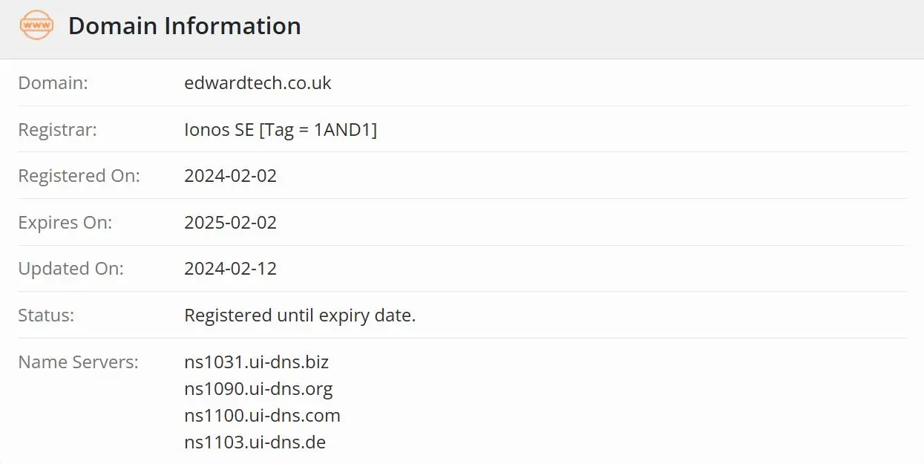Click the orange WWW globe icon

[36, 26]
